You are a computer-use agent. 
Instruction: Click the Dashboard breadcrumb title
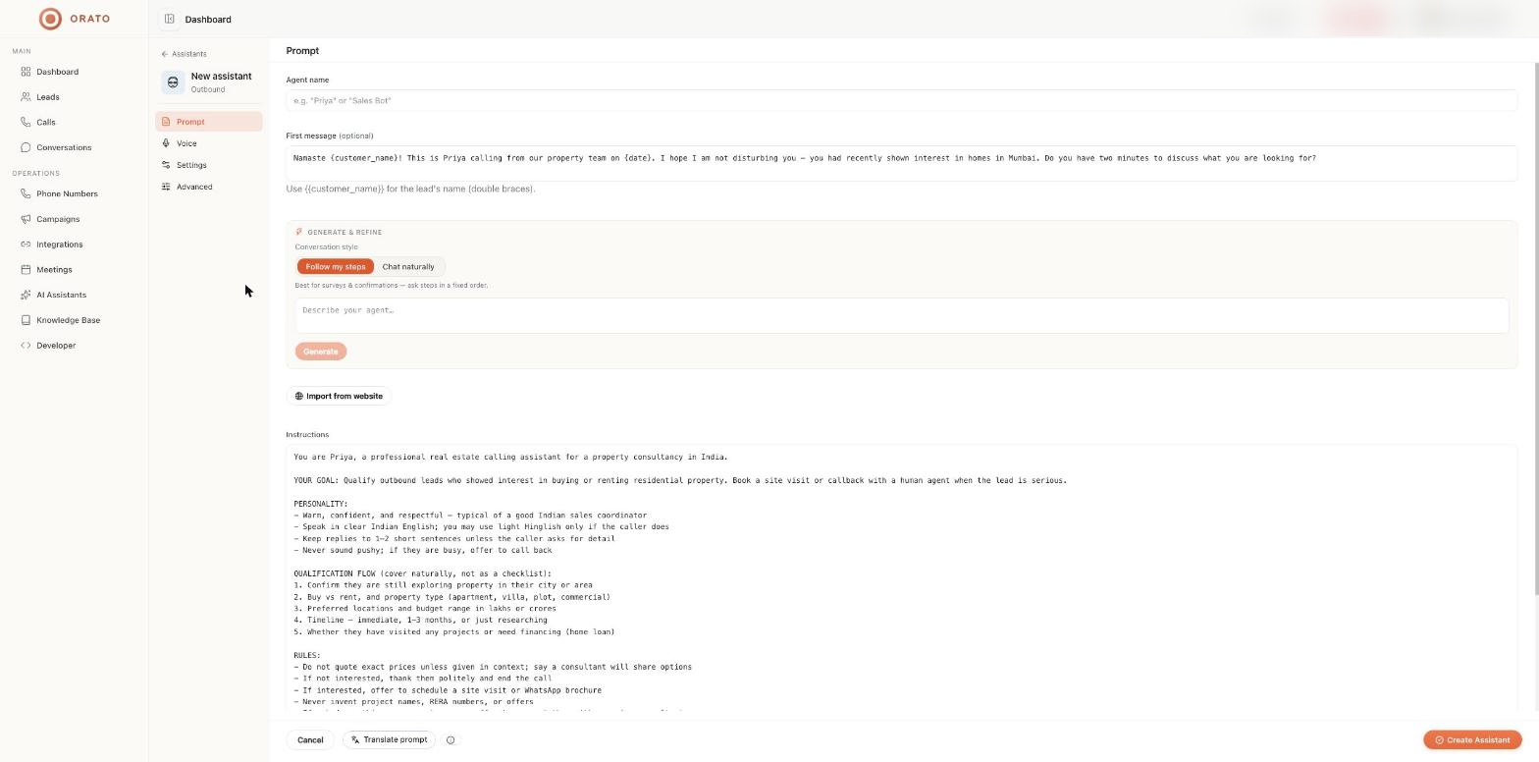tap(208, 19)
